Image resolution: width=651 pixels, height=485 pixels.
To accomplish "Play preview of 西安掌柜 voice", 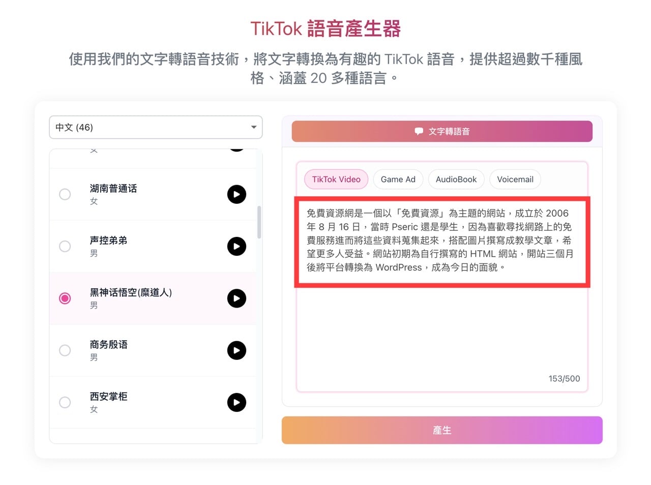I will [236, 403].
